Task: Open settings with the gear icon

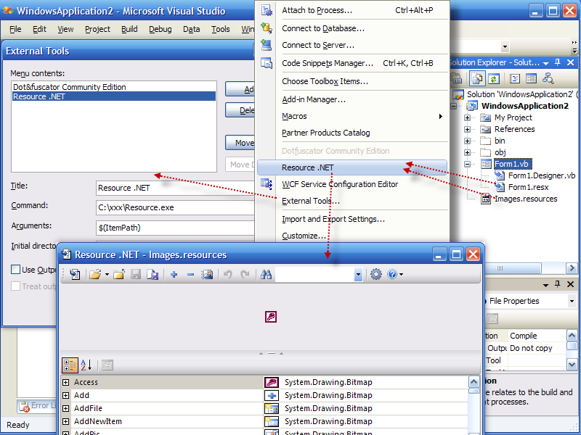Action: (x=375, y=274)
